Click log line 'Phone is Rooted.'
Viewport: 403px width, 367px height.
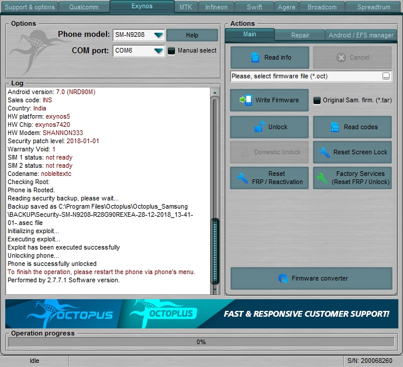(x=31, y=190)
